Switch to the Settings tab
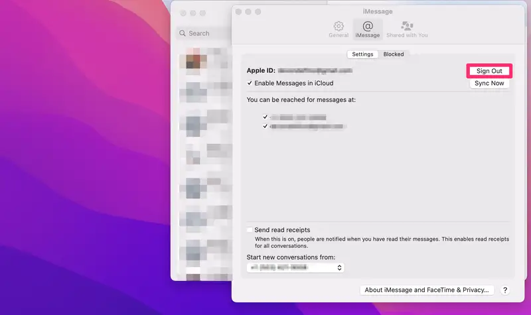 pos(362,54)
